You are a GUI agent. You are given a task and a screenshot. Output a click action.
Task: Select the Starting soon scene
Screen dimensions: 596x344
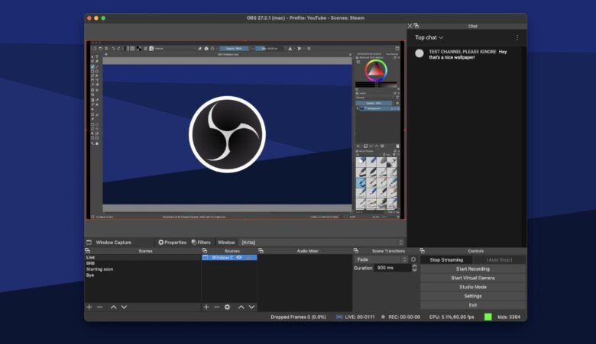(x=143, y=269)
